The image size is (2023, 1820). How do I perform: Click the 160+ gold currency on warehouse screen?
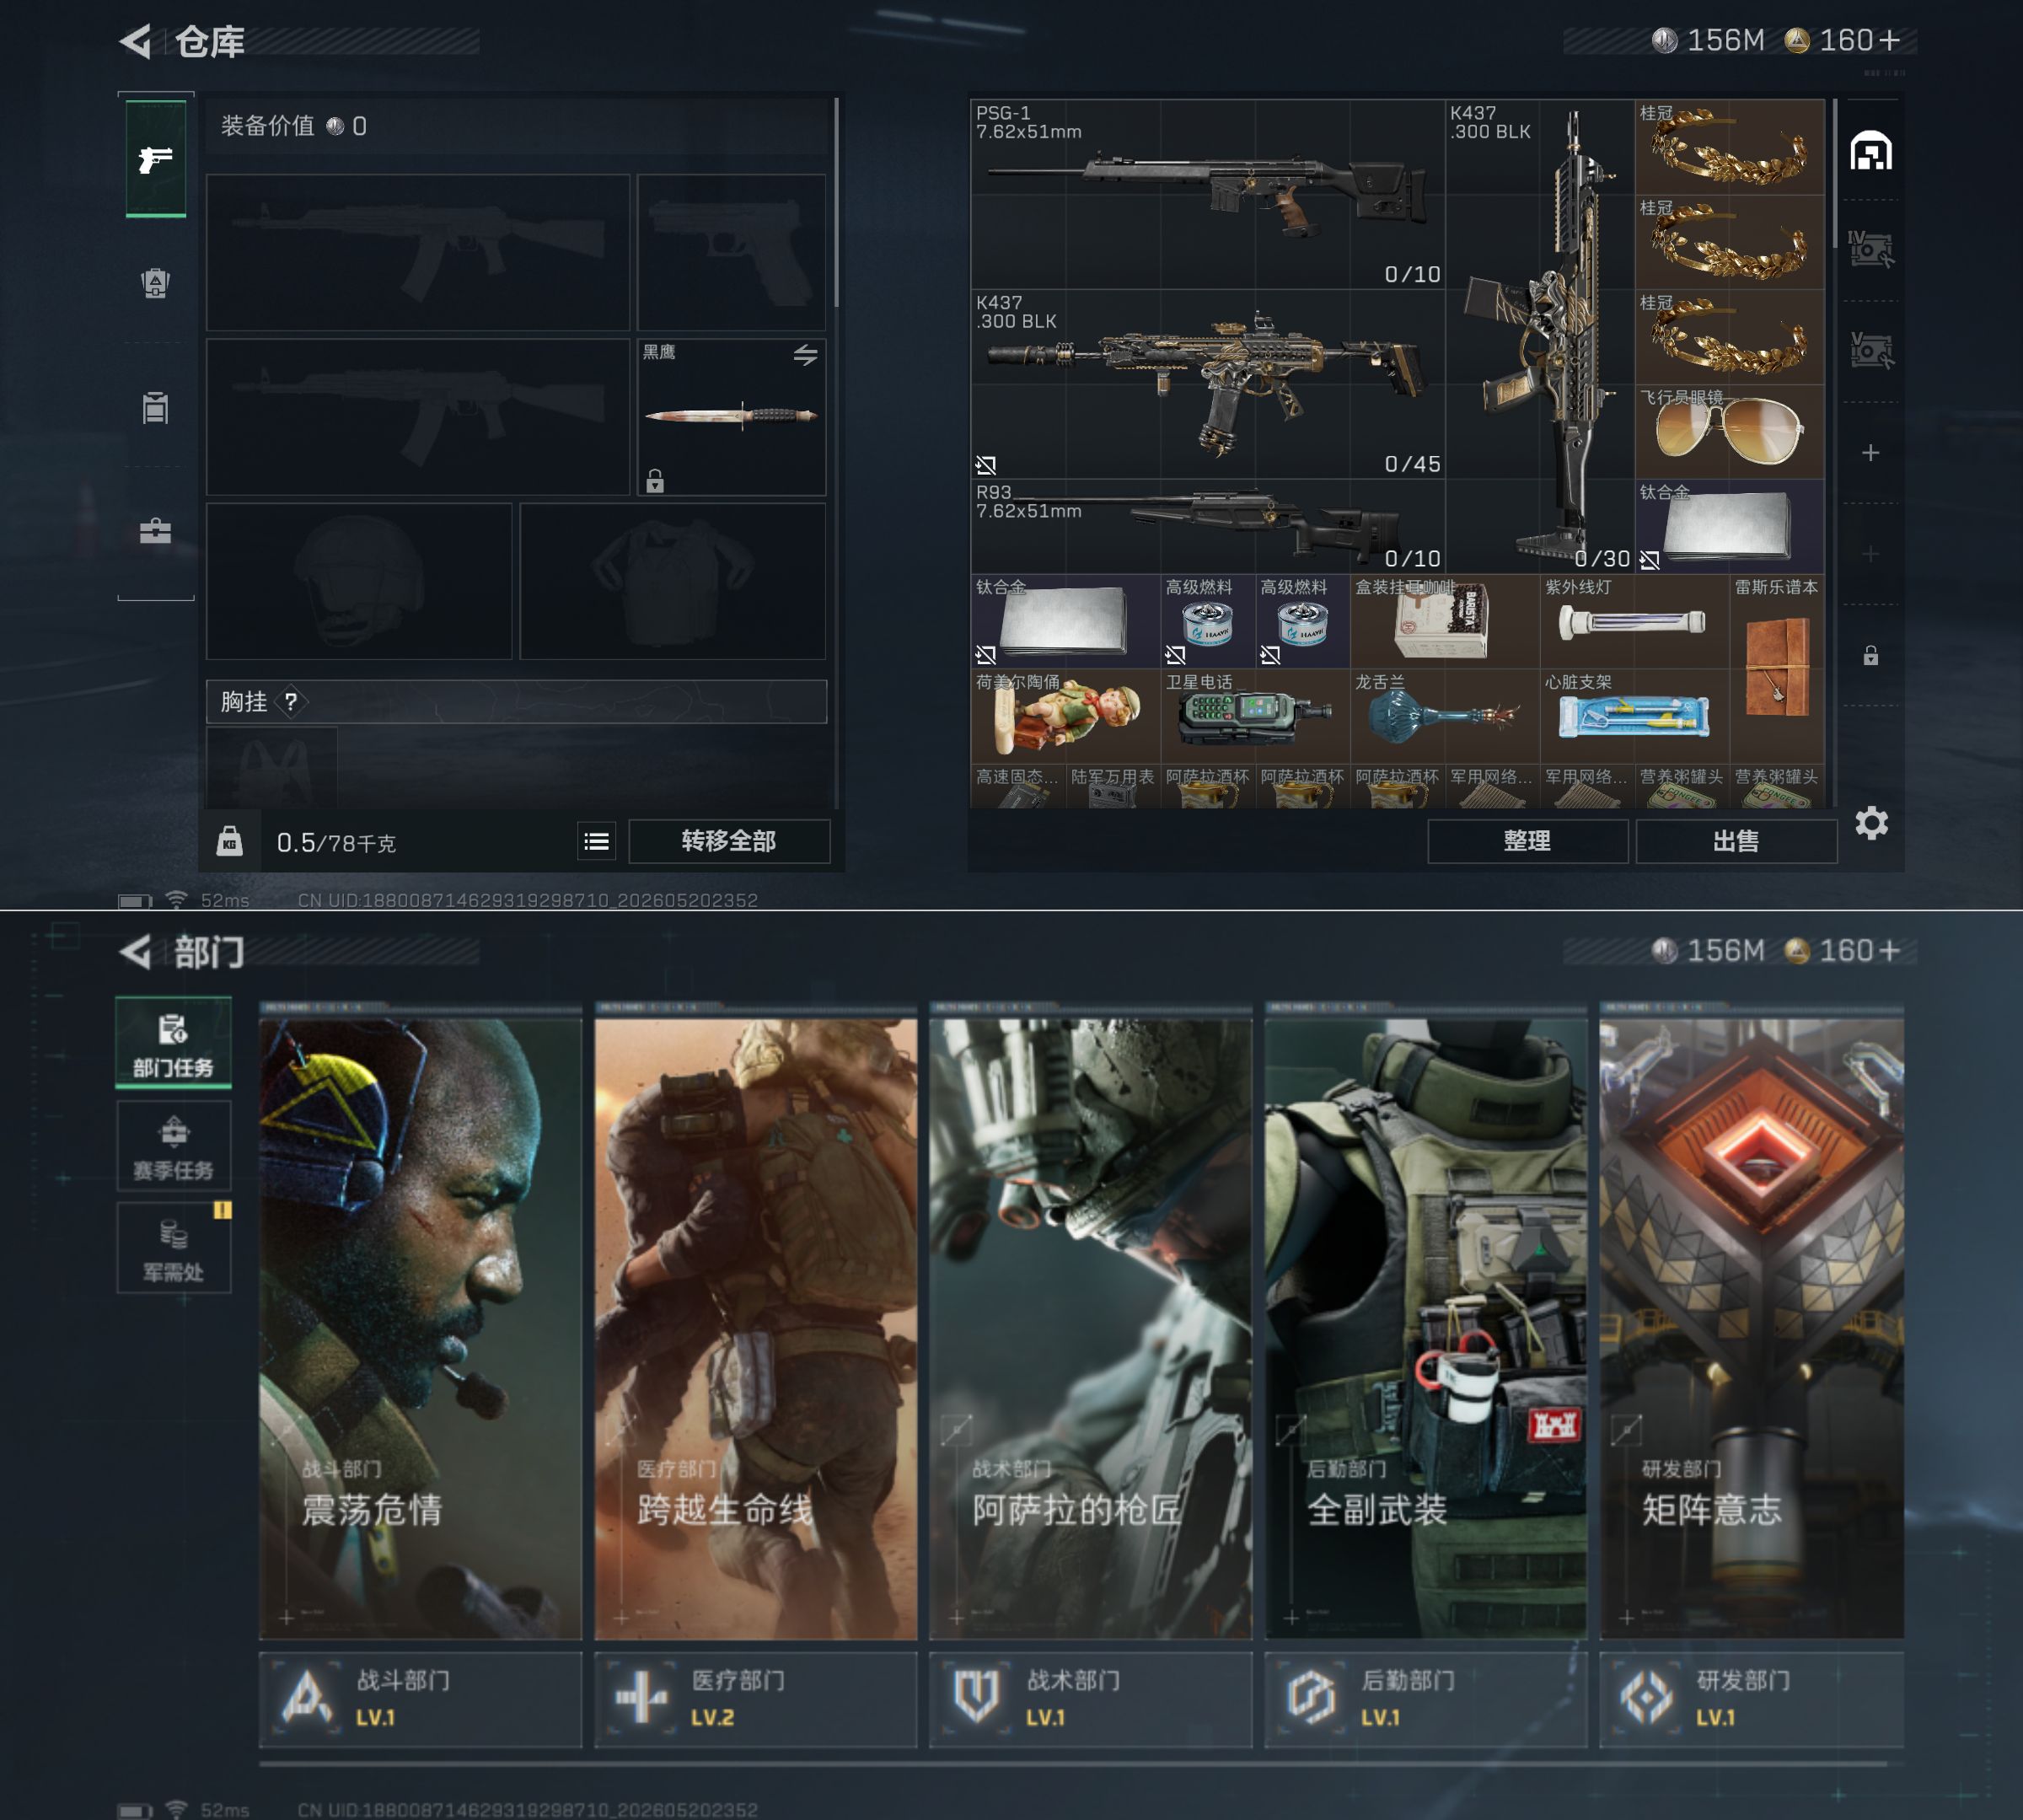point(1842,40)
